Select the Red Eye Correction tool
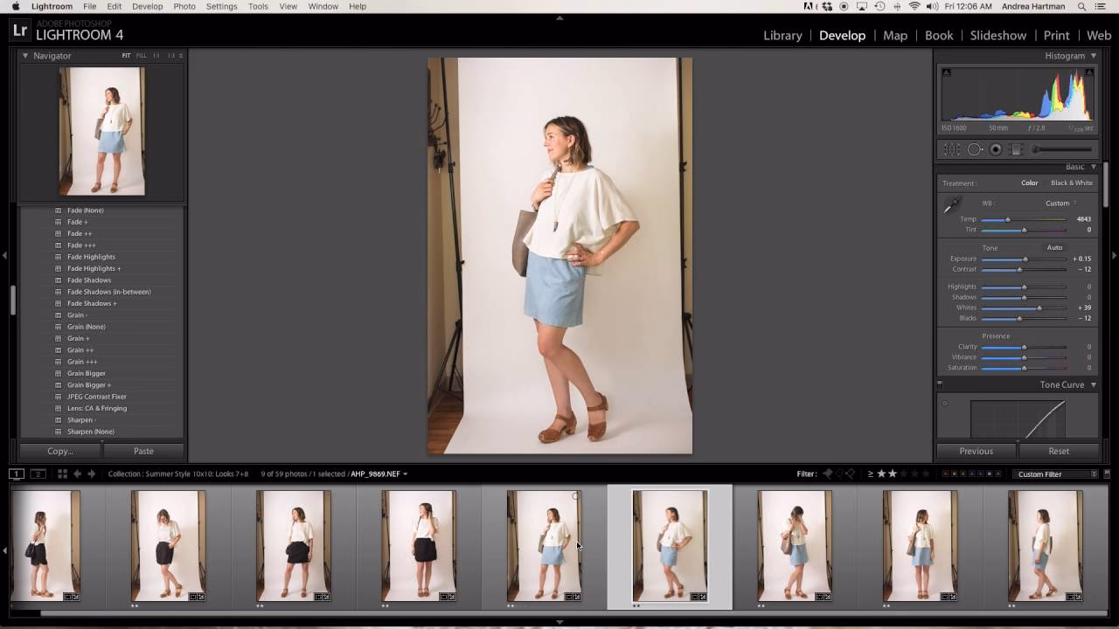 click(996, 149)
